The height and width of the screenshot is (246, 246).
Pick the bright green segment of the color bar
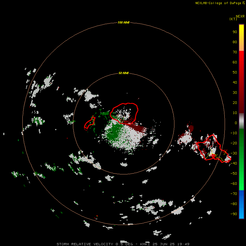click(x=241, y=160)
